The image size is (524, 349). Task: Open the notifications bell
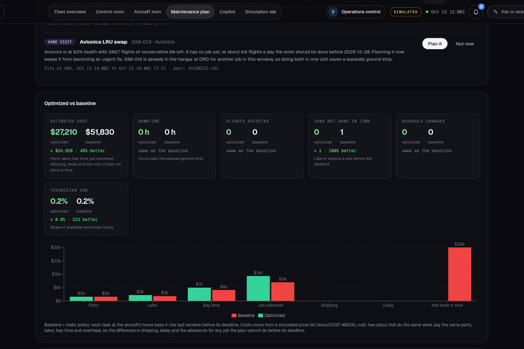coord(475,12)
